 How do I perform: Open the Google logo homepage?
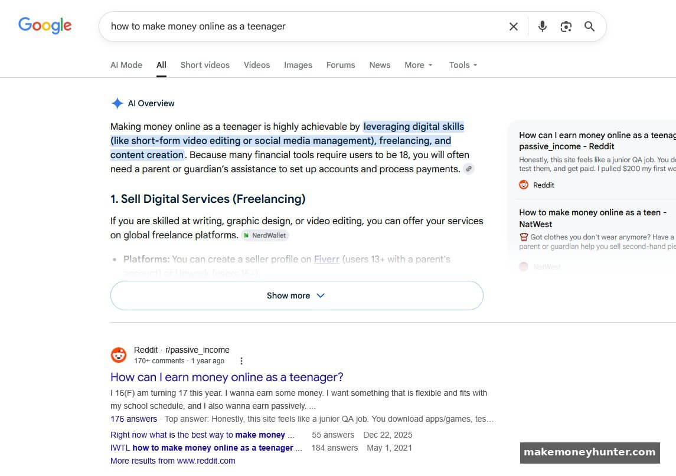45,25
